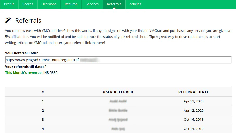Viewport: 236px width, 133px height.
Task: Click the # column header
Action: (43, 92)
